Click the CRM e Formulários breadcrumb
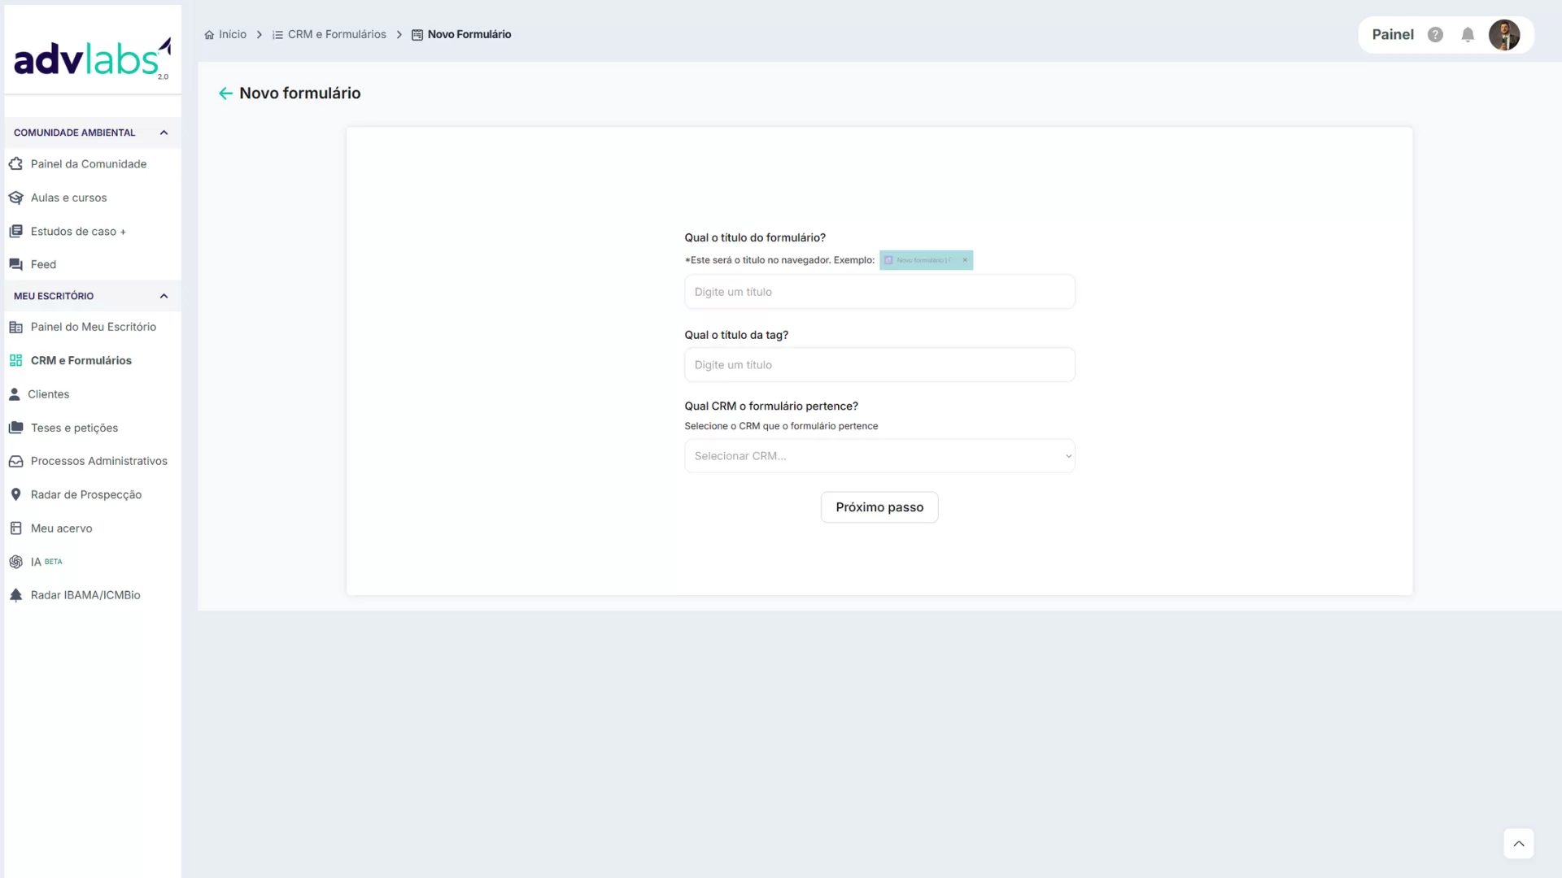Viewport: 1562px width, 878px height. pos(336,34)
